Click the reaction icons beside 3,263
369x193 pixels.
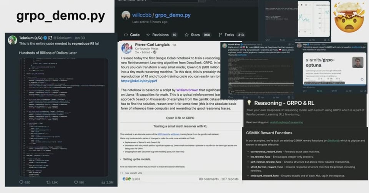(x=126, y=179)
